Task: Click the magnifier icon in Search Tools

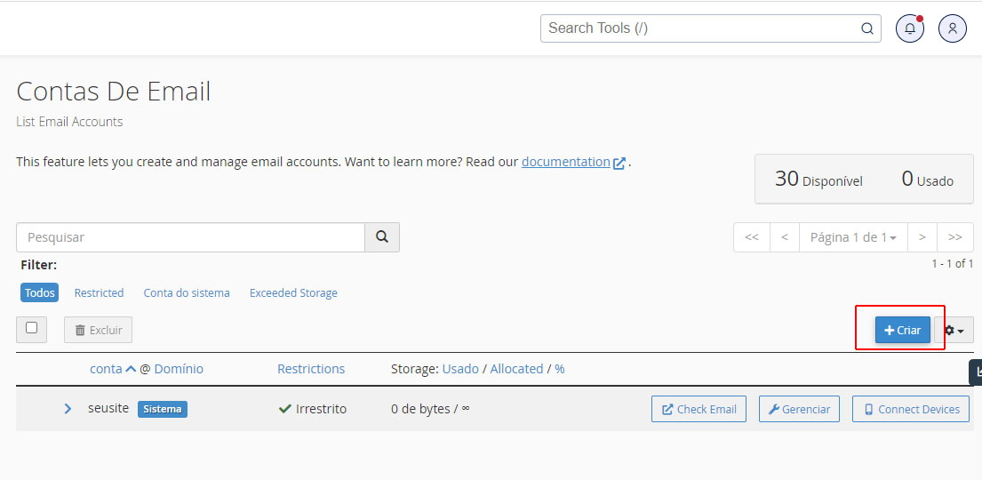Action: tap(867, 28)
